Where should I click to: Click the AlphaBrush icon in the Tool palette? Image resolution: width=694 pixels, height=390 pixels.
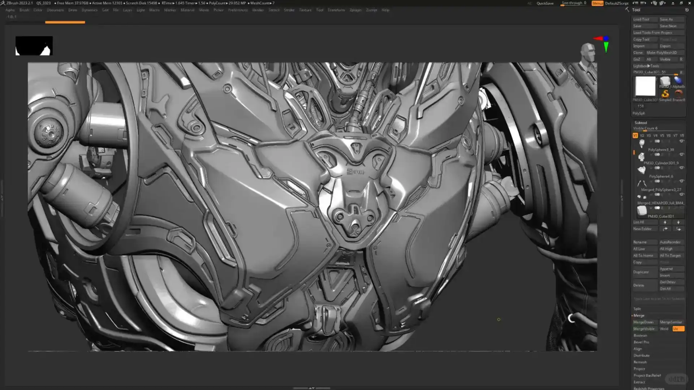point(678,80)
